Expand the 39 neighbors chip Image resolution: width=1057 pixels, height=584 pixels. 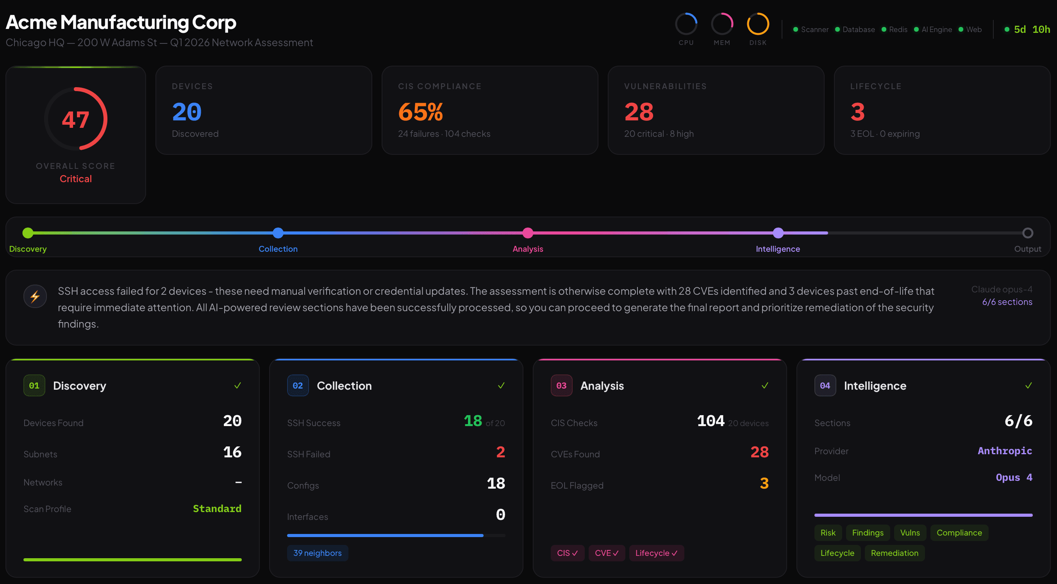tap(317, 553)
